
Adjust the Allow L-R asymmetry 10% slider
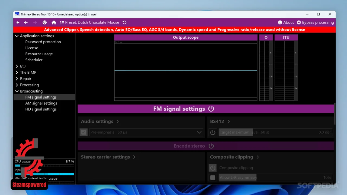coord(275,178)
